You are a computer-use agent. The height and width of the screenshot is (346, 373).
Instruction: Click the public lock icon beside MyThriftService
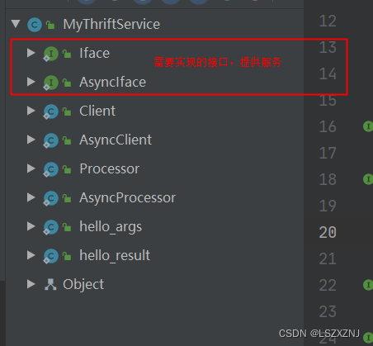(x=50, y=25)
